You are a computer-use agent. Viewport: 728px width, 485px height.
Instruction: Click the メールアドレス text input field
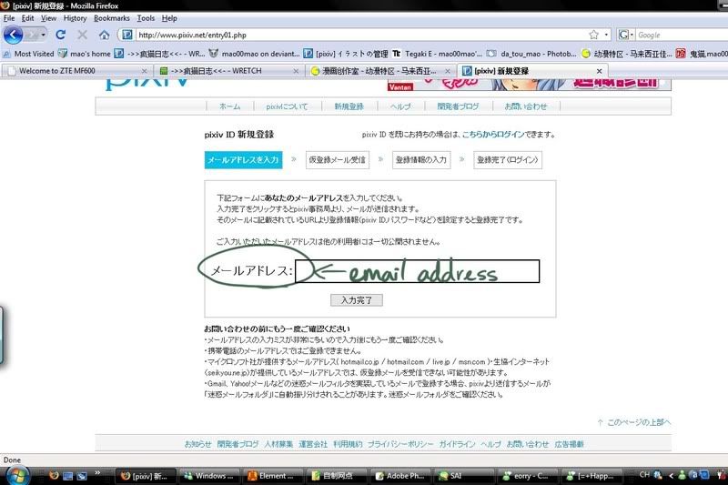(x=417, y=271)
